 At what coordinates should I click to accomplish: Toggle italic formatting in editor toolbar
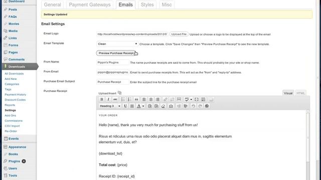(108, 99)
